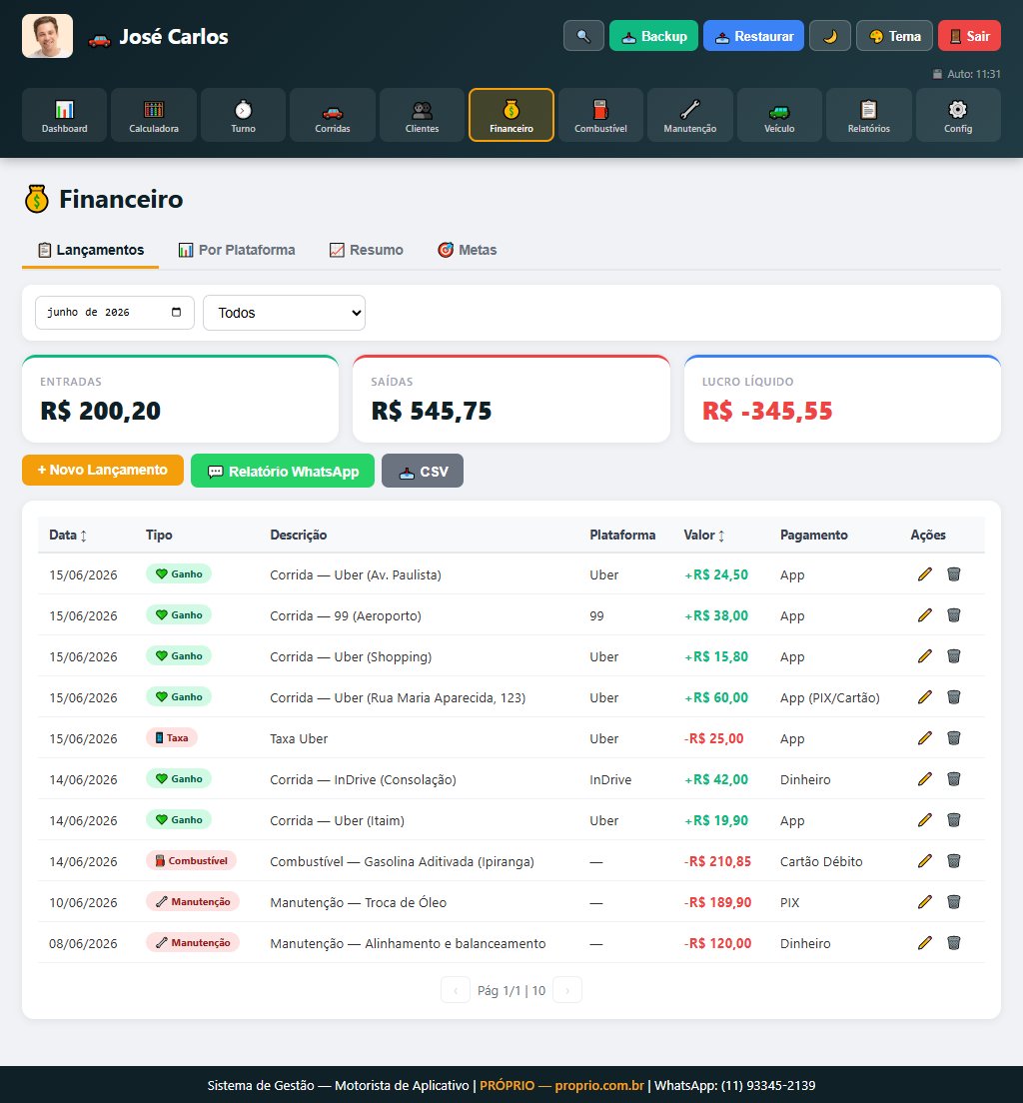
Task: Click the Taxa type badge
Action: pyautogui.click(x=172, y=738)
